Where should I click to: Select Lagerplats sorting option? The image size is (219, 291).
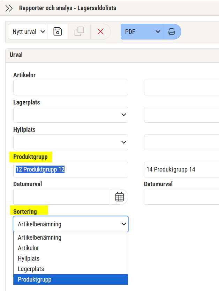31,269
